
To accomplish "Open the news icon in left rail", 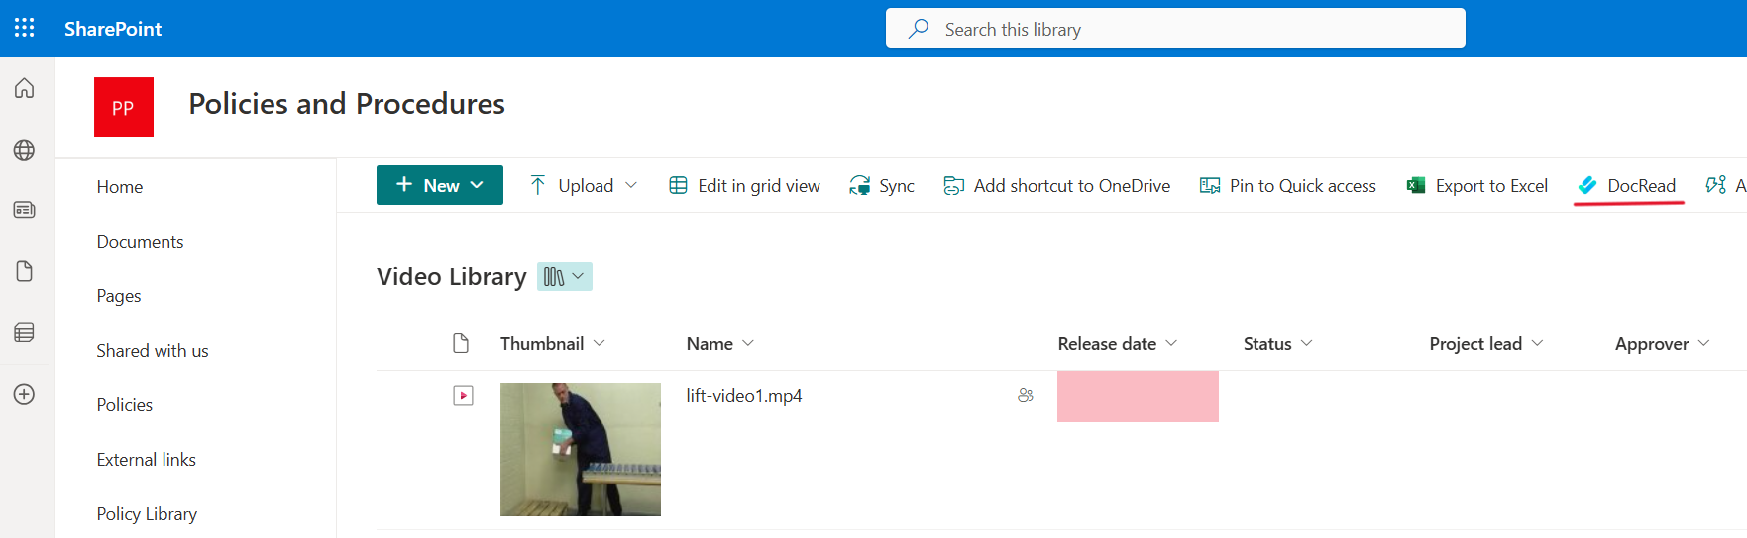I will [x=25, y=210].
